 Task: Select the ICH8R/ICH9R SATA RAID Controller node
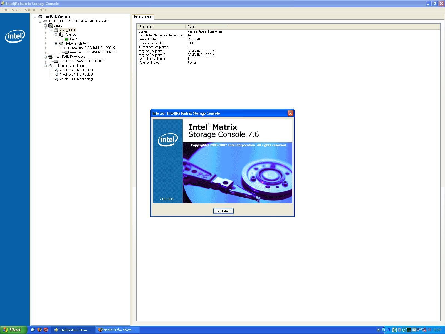coord(78,21)
